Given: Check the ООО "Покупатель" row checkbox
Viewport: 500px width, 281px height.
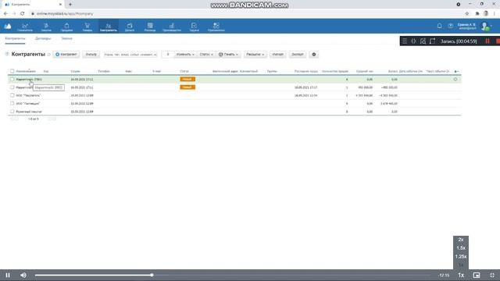Looking at the screenshot, I should point(12,95).
